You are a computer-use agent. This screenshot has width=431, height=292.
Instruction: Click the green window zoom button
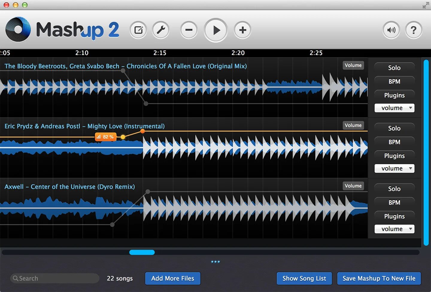point(25,5)
